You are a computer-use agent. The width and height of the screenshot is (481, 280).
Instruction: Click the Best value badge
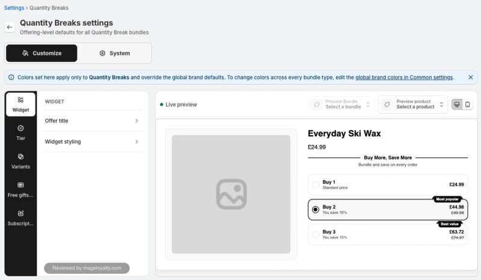point(449,224)
